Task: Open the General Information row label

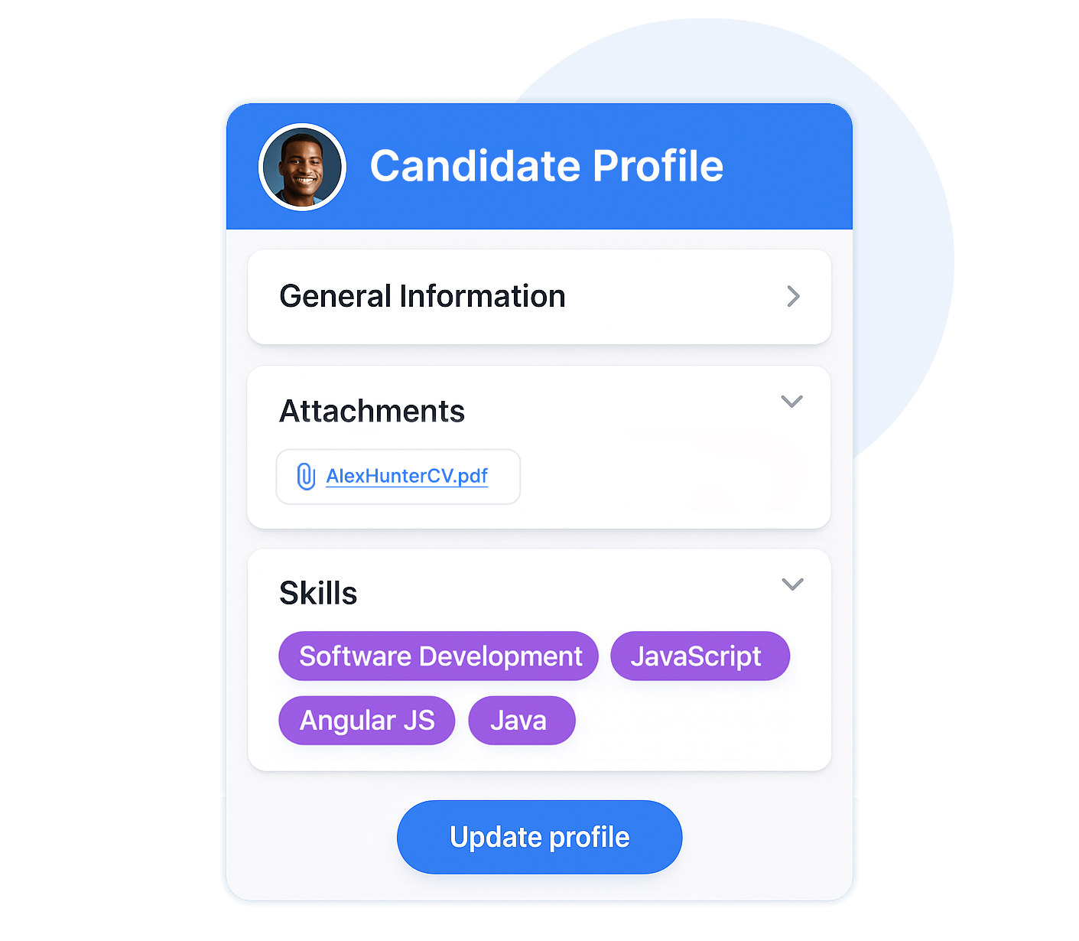Action: click(422, 297)
